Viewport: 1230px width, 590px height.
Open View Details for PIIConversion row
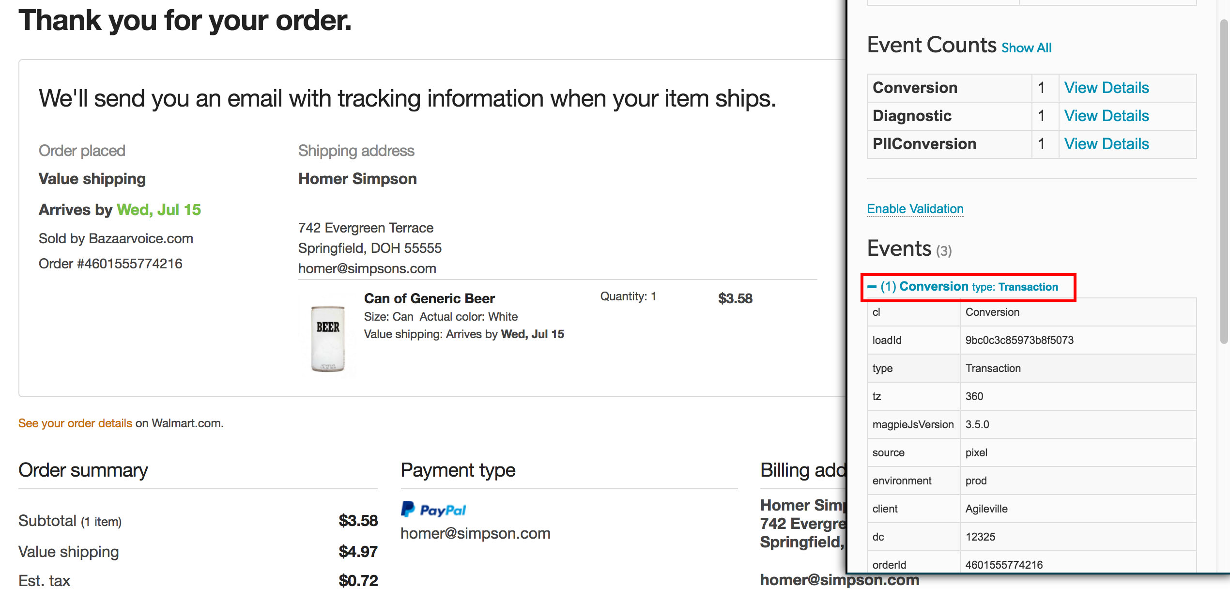(x=1106, y=144)
